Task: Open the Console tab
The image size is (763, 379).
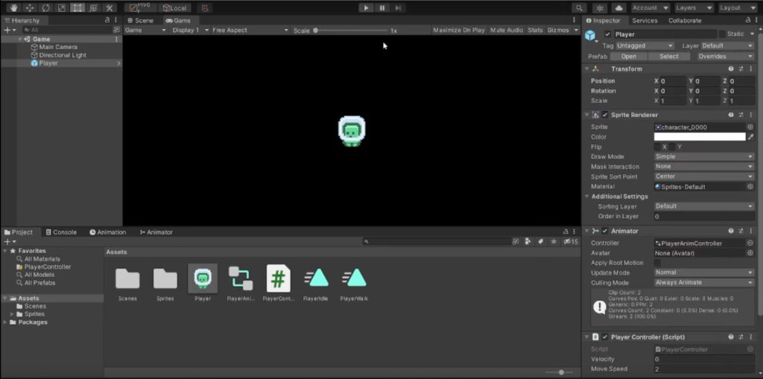Action: [x=61, y=232]
